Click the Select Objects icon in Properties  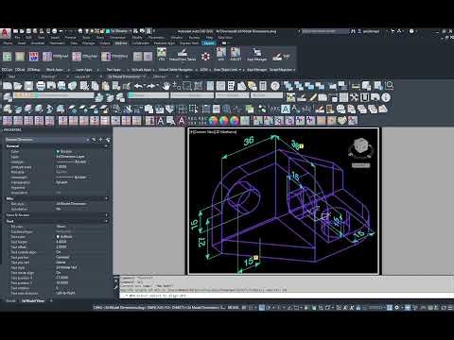point(101,140)
